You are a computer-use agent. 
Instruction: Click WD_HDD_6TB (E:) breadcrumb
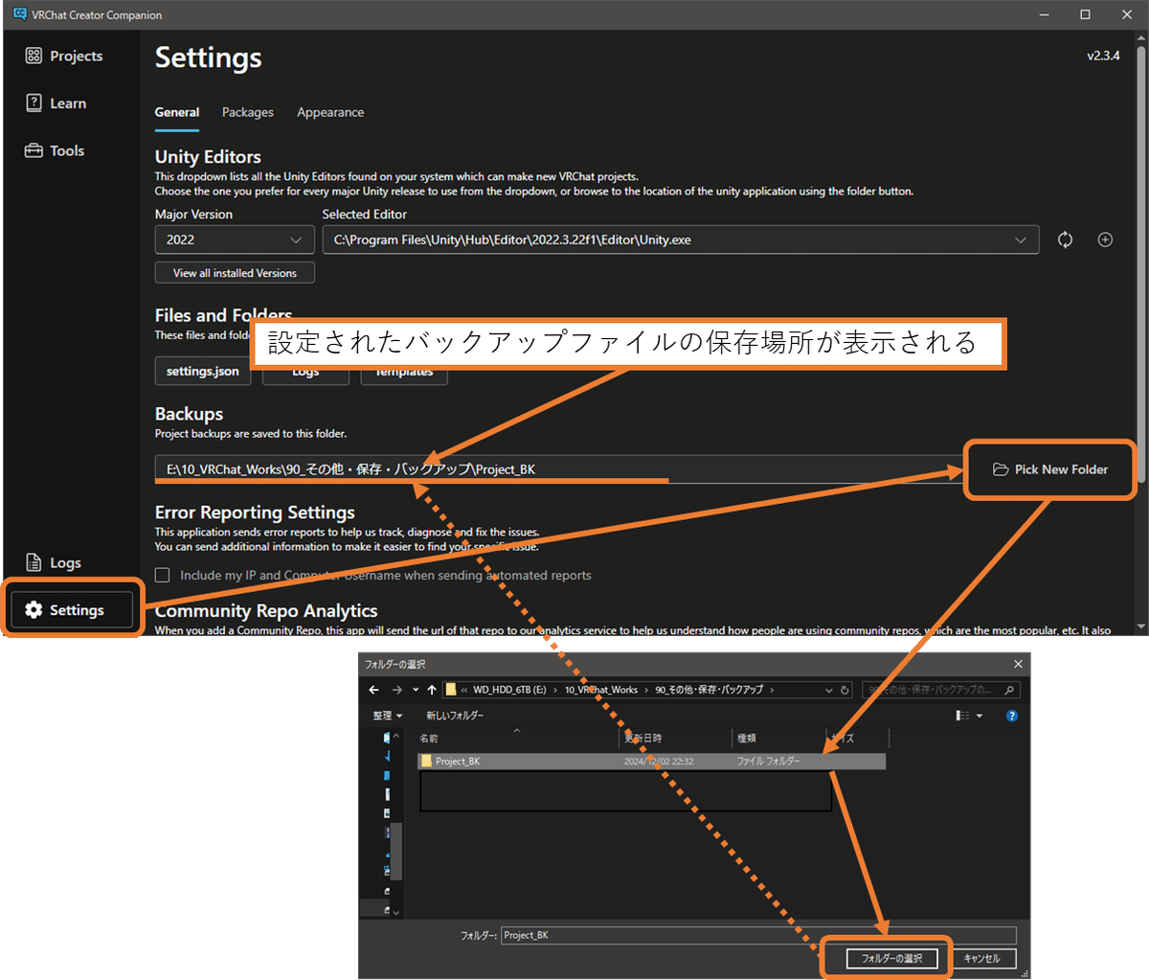[509, 690]
